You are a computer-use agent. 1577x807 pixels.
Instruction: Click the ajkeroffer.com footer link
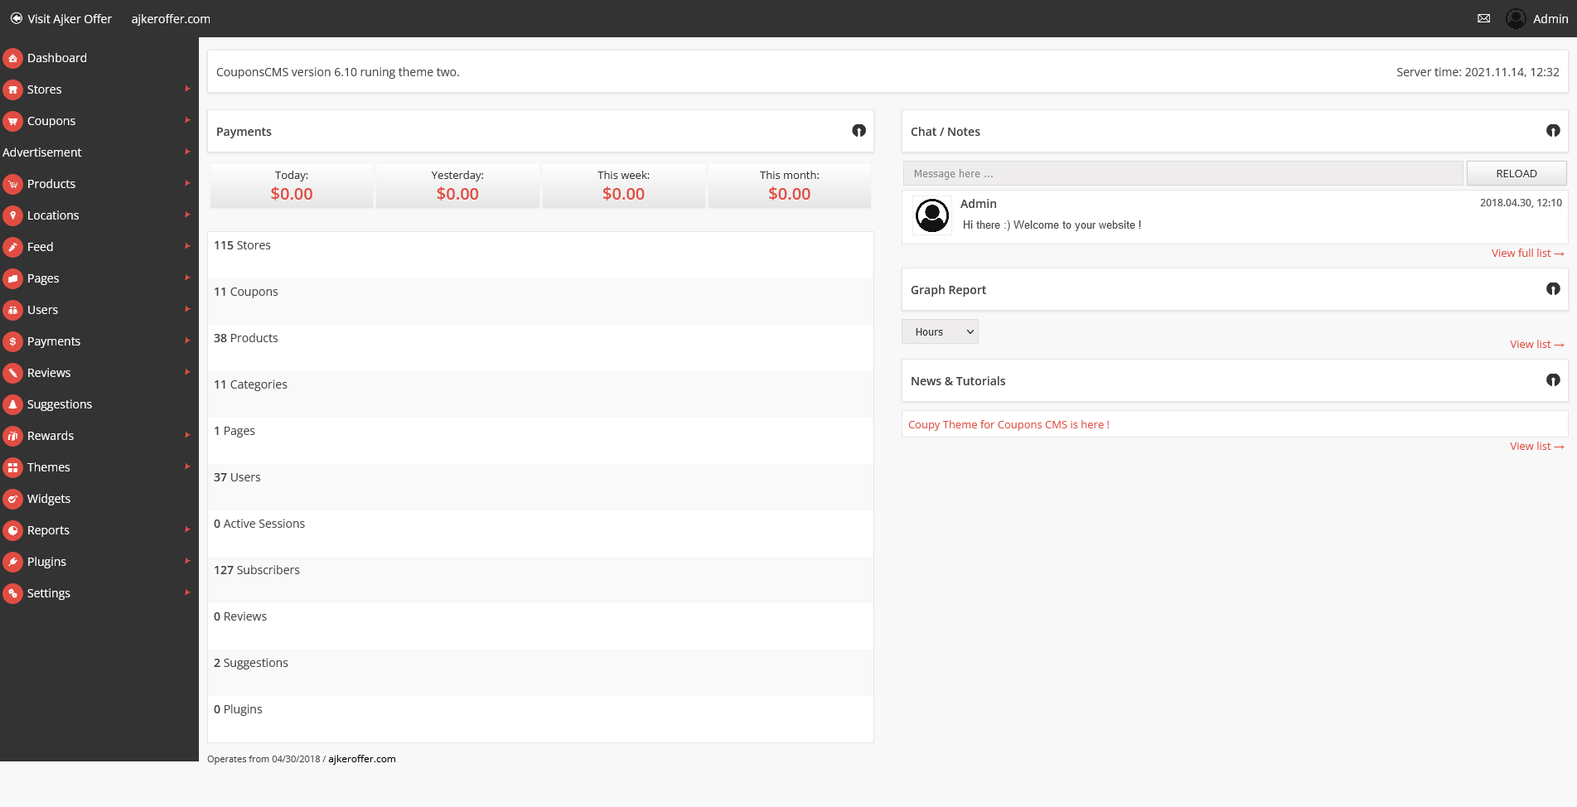(x=362, y=759)
